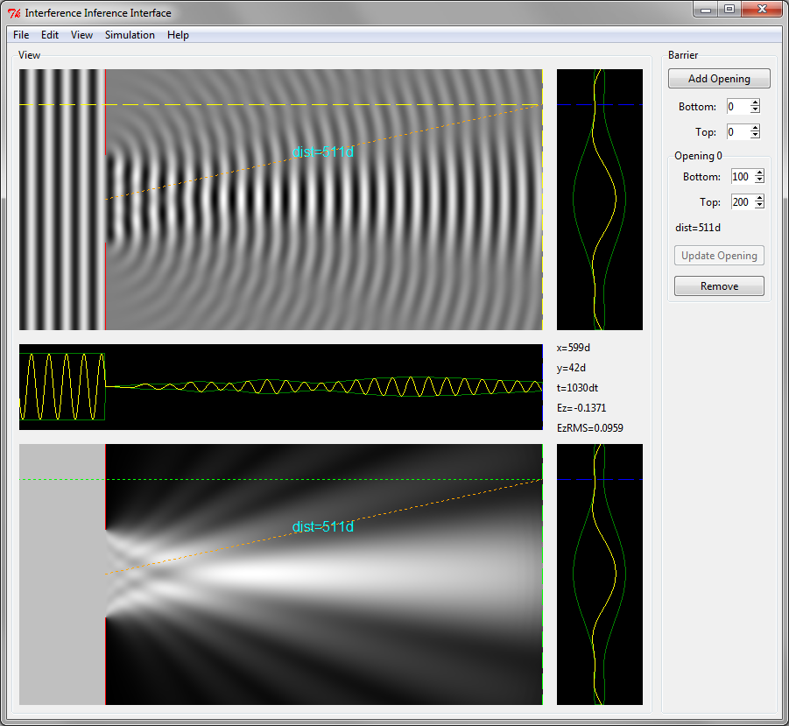789x726 pixels.
Task: Close the Interference Inference Interface window
Action: click(762, 10)
